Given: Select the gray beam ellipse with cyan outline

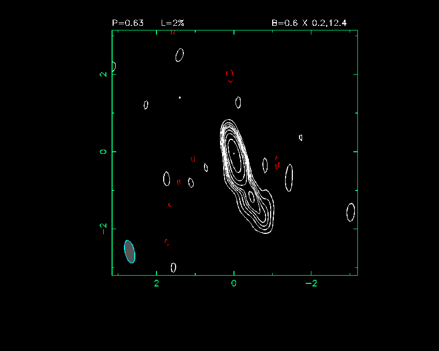Looking at the screenshot, I should pos(130,251).
